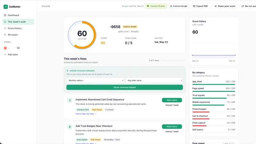Viewport: 256px width, 144px height.
Task: Click the All issues list icon
Action: point(5,35)
